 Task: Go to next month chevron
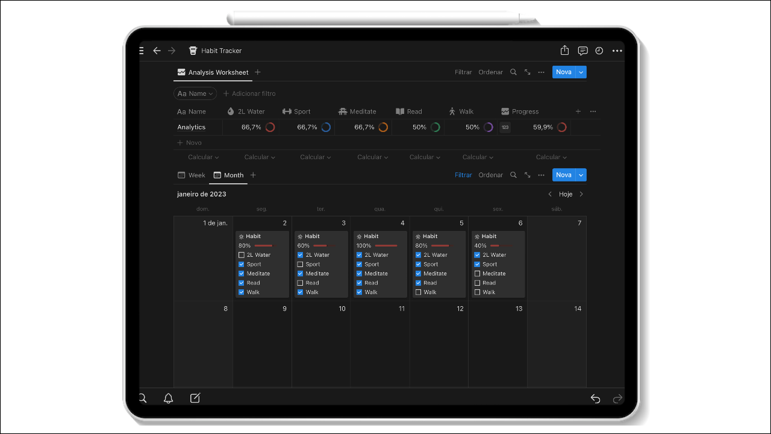click(581, 194)
